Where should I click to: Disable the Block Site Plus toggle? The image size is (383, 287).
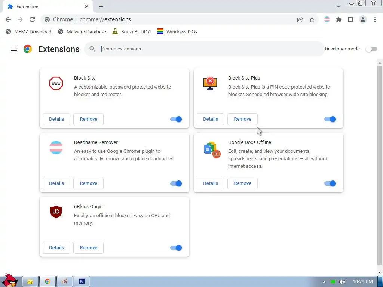330,119
